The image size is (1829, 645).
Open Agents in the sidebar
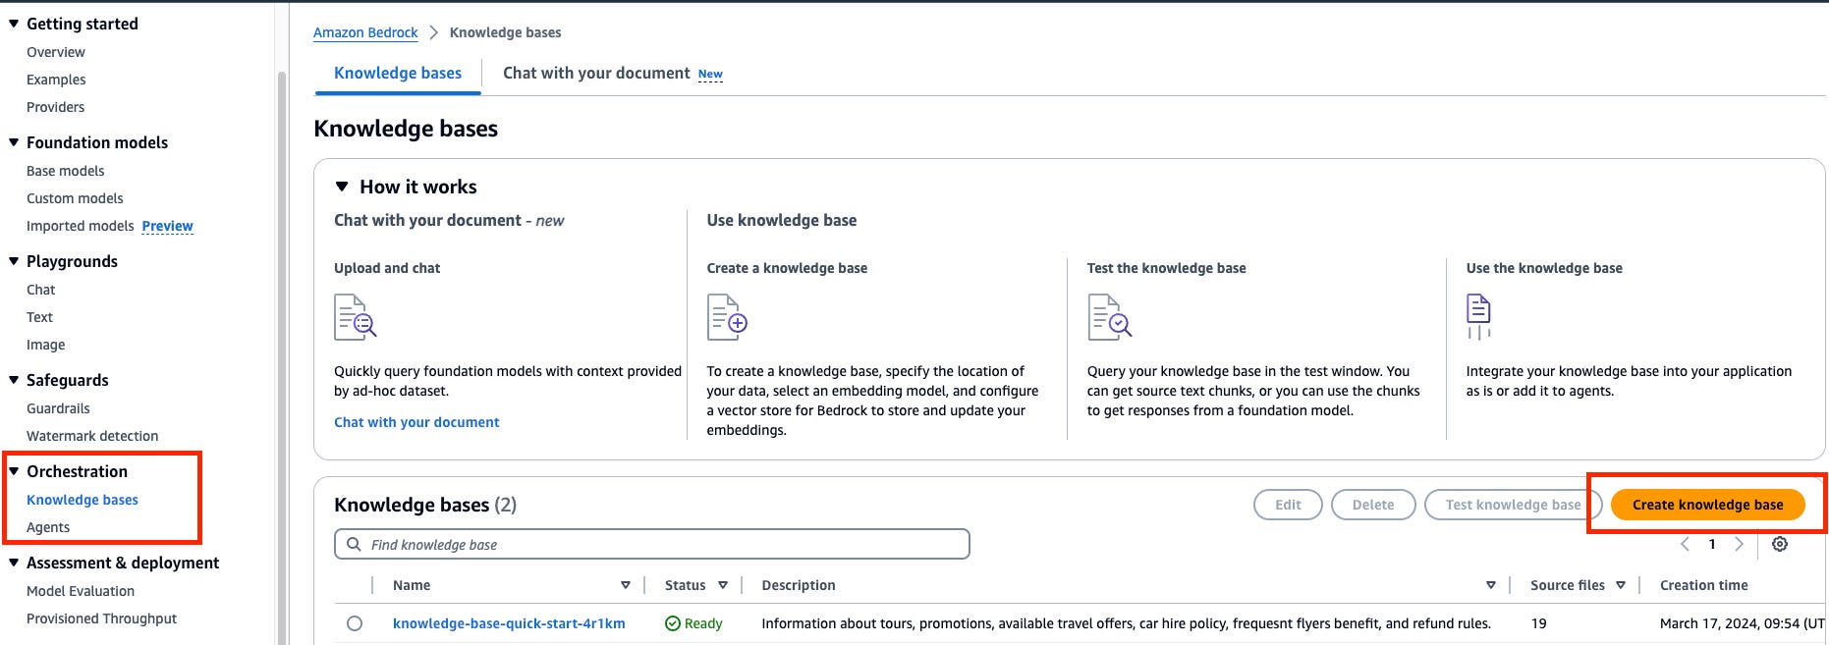pyautogui.click(x=48, y=527)
